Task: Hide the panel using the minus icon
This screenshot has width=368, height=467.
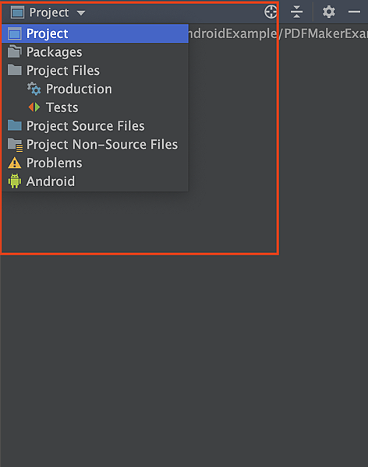Action: tap(354, 12)
